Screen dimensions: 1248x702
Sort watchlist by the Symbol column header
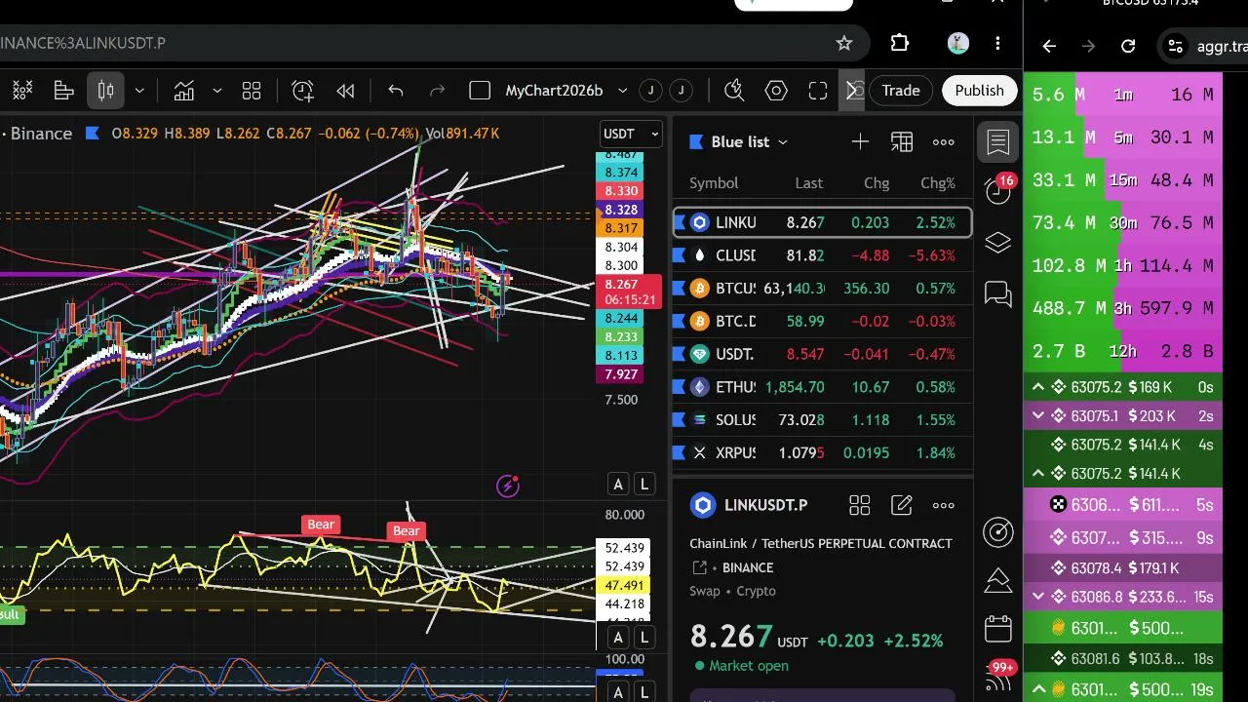click(x=714, y=183)
